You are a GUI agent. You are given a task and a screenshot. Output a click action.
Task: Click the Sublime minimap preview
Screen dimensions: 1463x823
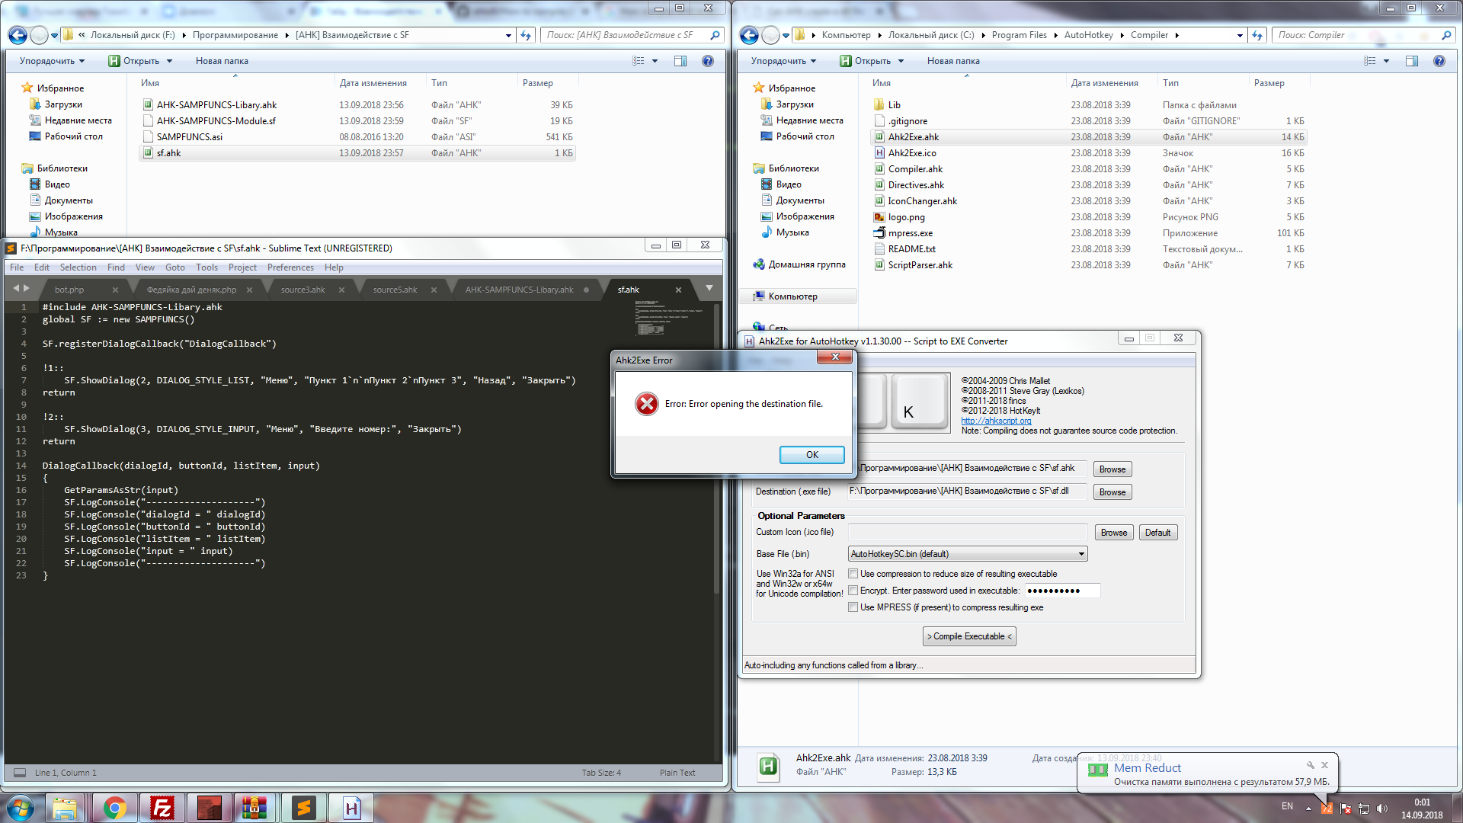click(671, 318)
